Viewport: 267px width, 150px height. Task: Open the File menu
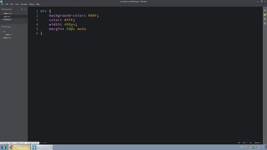(2, 4)
